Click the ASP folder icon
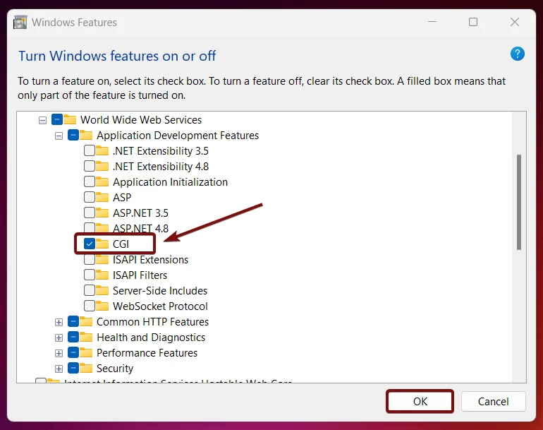This screenshot has height=430, width=543. click(x=102, y=197)
